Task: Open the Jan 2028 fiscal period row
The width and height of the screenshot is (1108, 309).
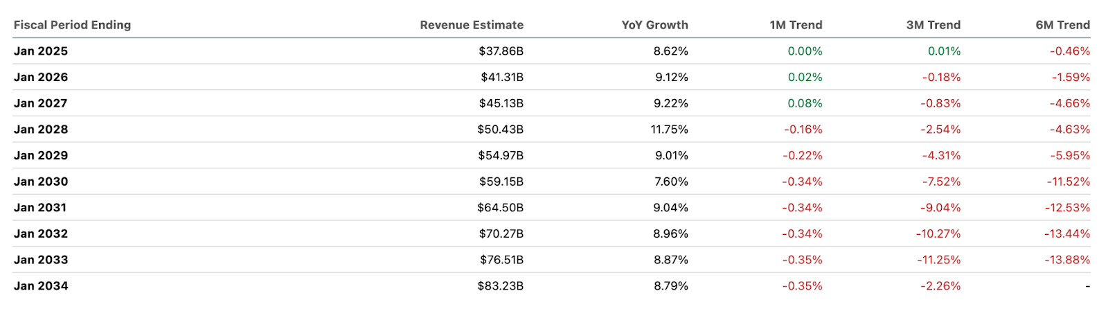Action: (x=41, y=130)
